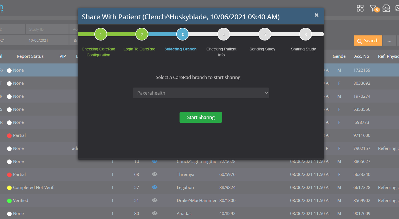Toggle the eye icon in the Chuck^Lightningthig row
Viewport: 399px width, 219px height.
point(154,161)
